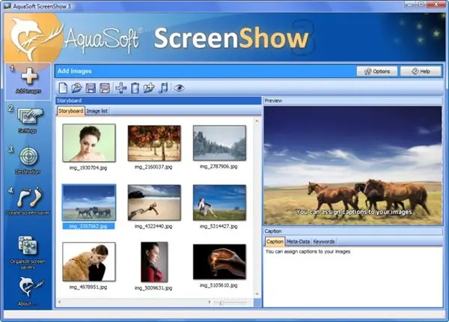
Task: Click the open project folder icon
Action: click(x=76, y=88)
